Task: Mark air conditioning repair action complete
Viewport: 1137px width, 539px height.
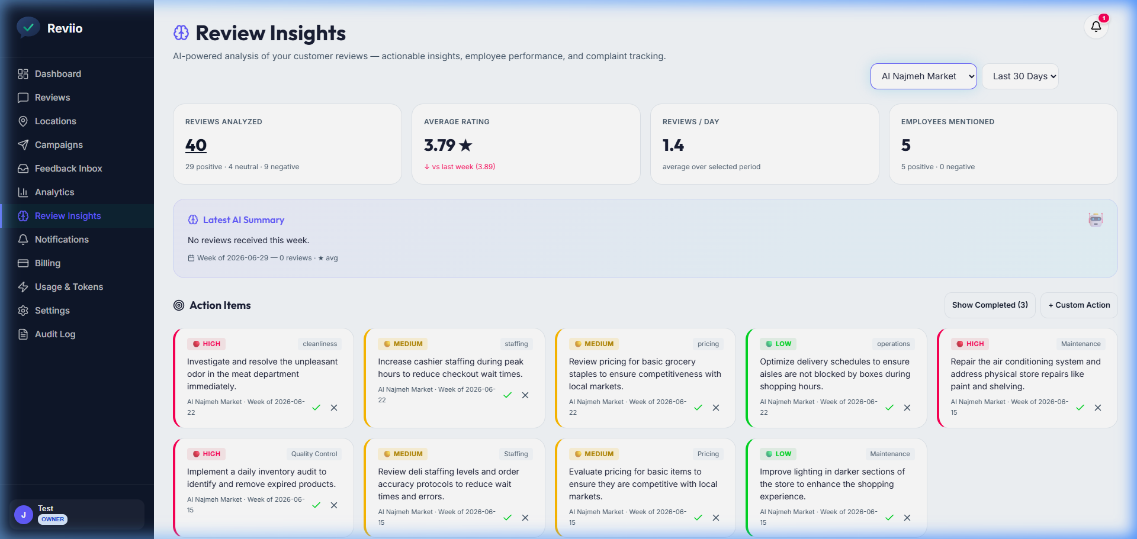Action: [x=1080, y=408]
